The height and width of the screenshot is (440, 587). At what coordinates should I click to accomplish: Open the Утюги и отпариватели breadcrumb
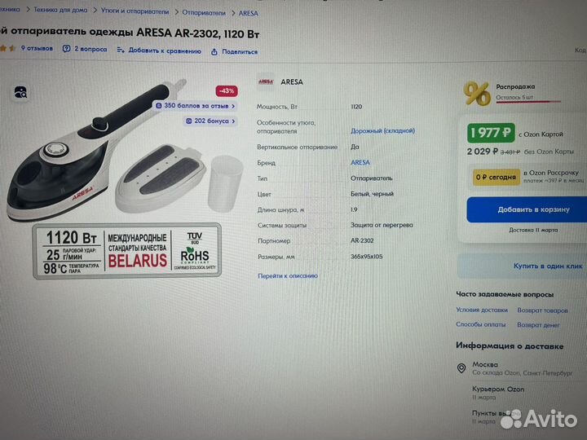click(x=135, y=11)
